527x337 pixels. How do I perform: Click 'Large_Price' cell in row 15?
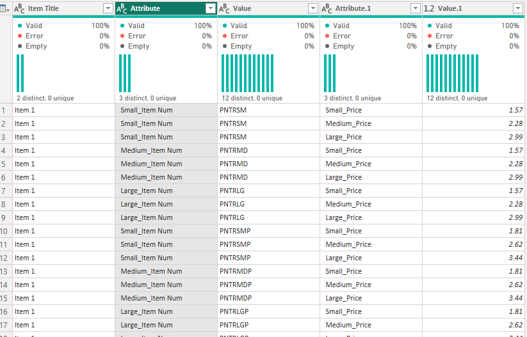[x=371, y=298]
